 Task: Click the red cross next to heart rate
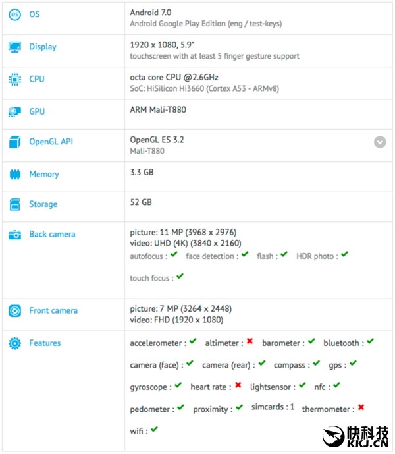pos(238,385)
